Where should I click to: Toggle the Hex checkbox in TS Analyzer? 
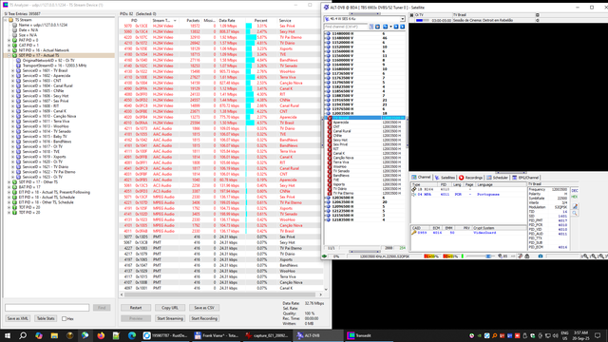(65, 319)
